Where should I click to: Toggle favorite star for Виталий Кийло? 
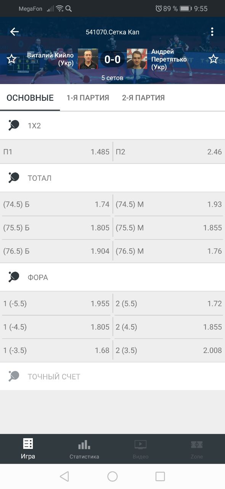12,59
